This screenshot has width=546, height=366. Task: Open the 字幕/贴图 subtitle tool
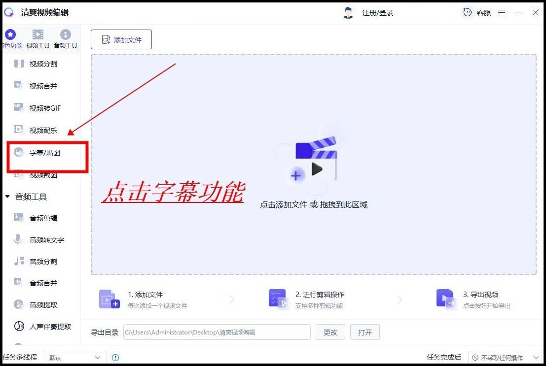click(x=44, y=153)
